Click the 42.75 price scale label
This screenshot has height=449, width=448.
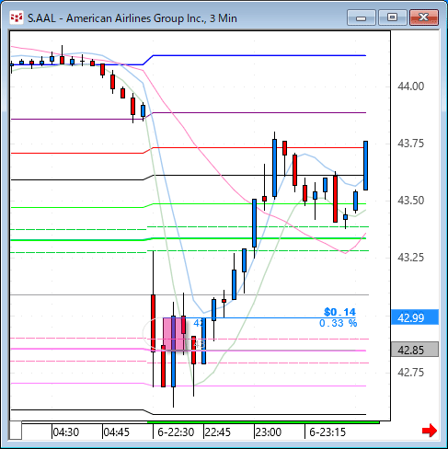(410, 373)
